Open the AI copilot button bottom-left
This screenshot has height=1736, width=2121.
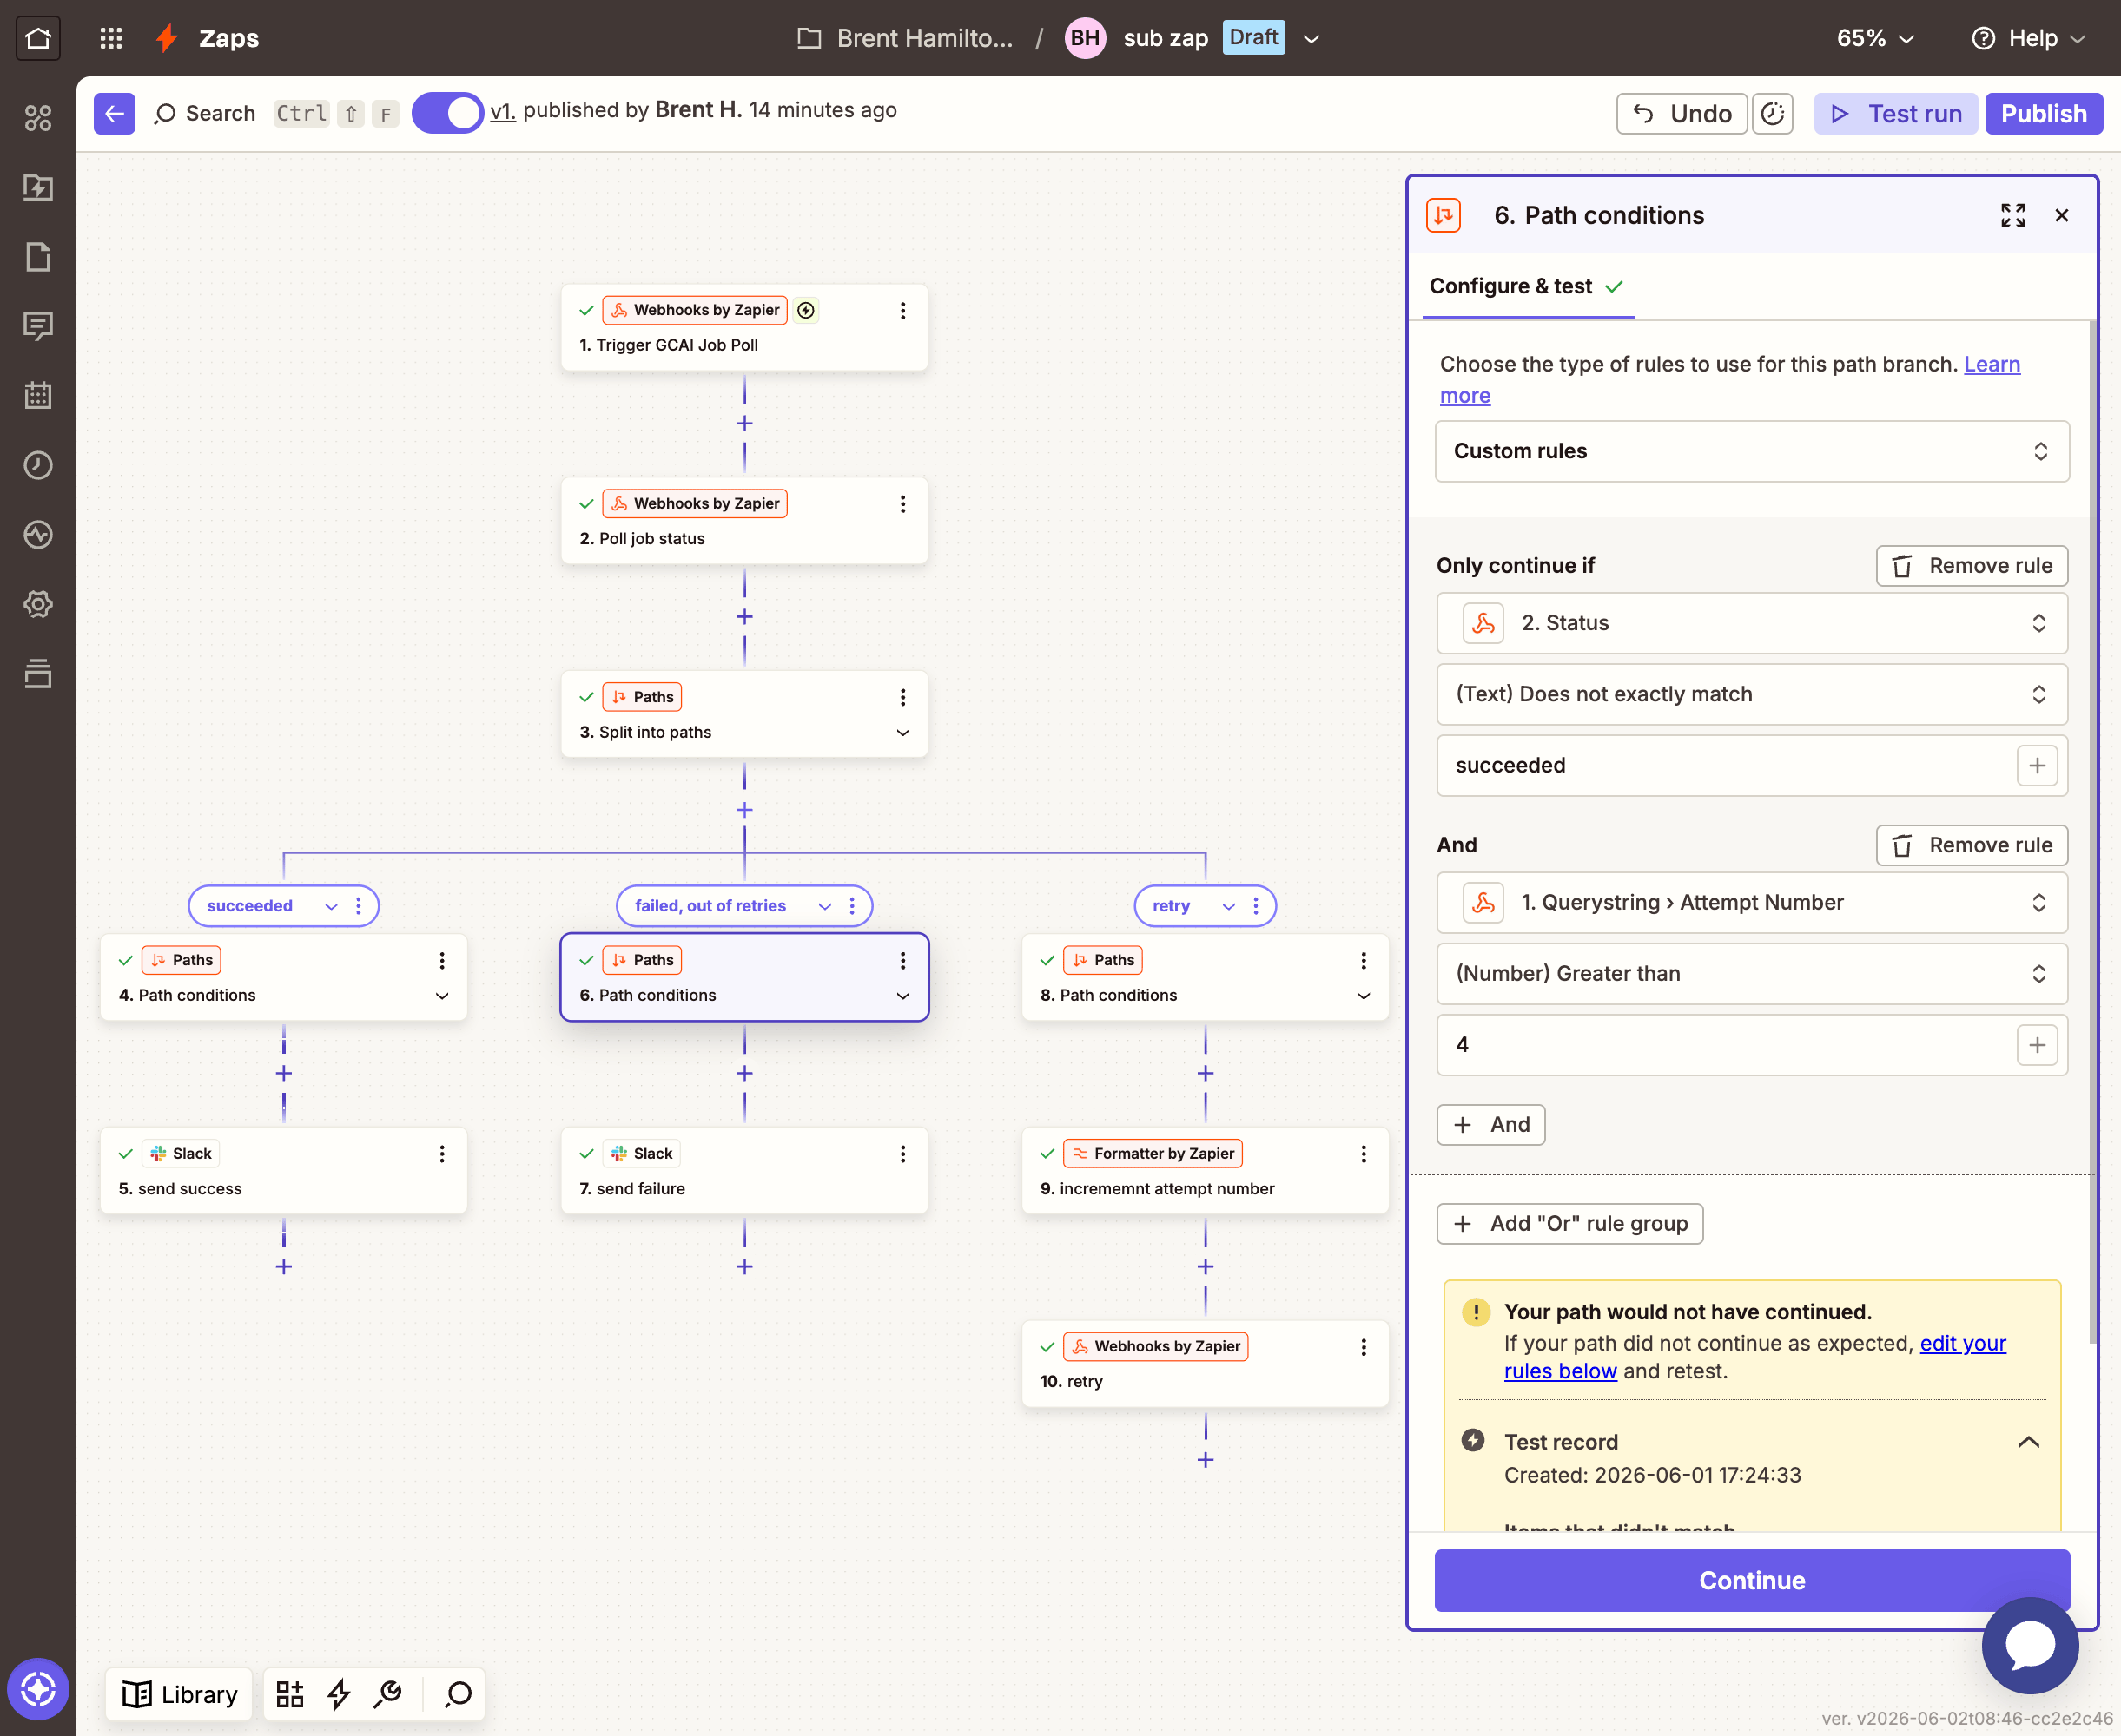[38, 1689]
